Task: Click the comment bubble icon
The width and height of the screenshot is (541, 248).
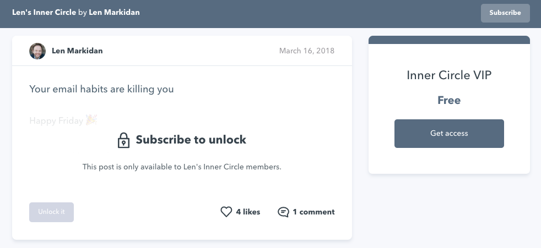Action: 283,212
